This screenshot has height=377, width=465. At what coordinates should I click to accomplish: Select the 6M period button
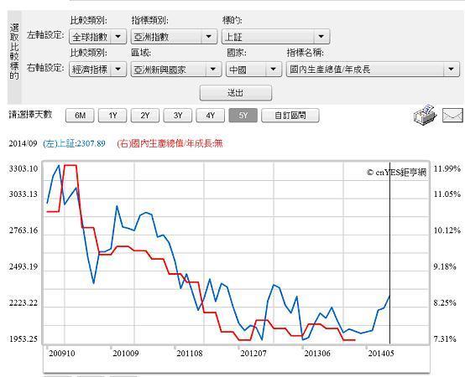80,115
